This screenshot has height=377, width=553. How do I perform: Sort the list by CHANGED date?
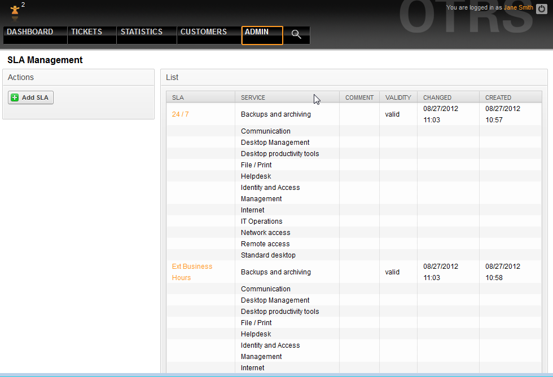click(x=437, y=97)
